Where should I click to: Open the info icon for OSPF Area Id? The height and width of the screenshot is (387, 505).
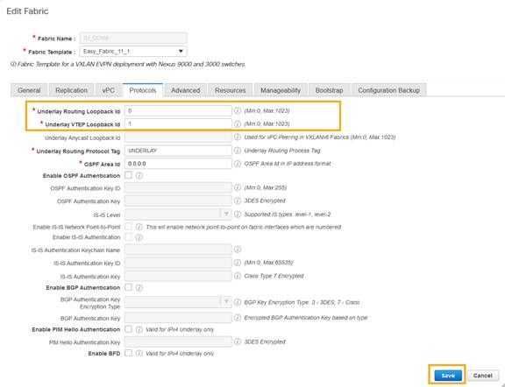coord(238,164)
